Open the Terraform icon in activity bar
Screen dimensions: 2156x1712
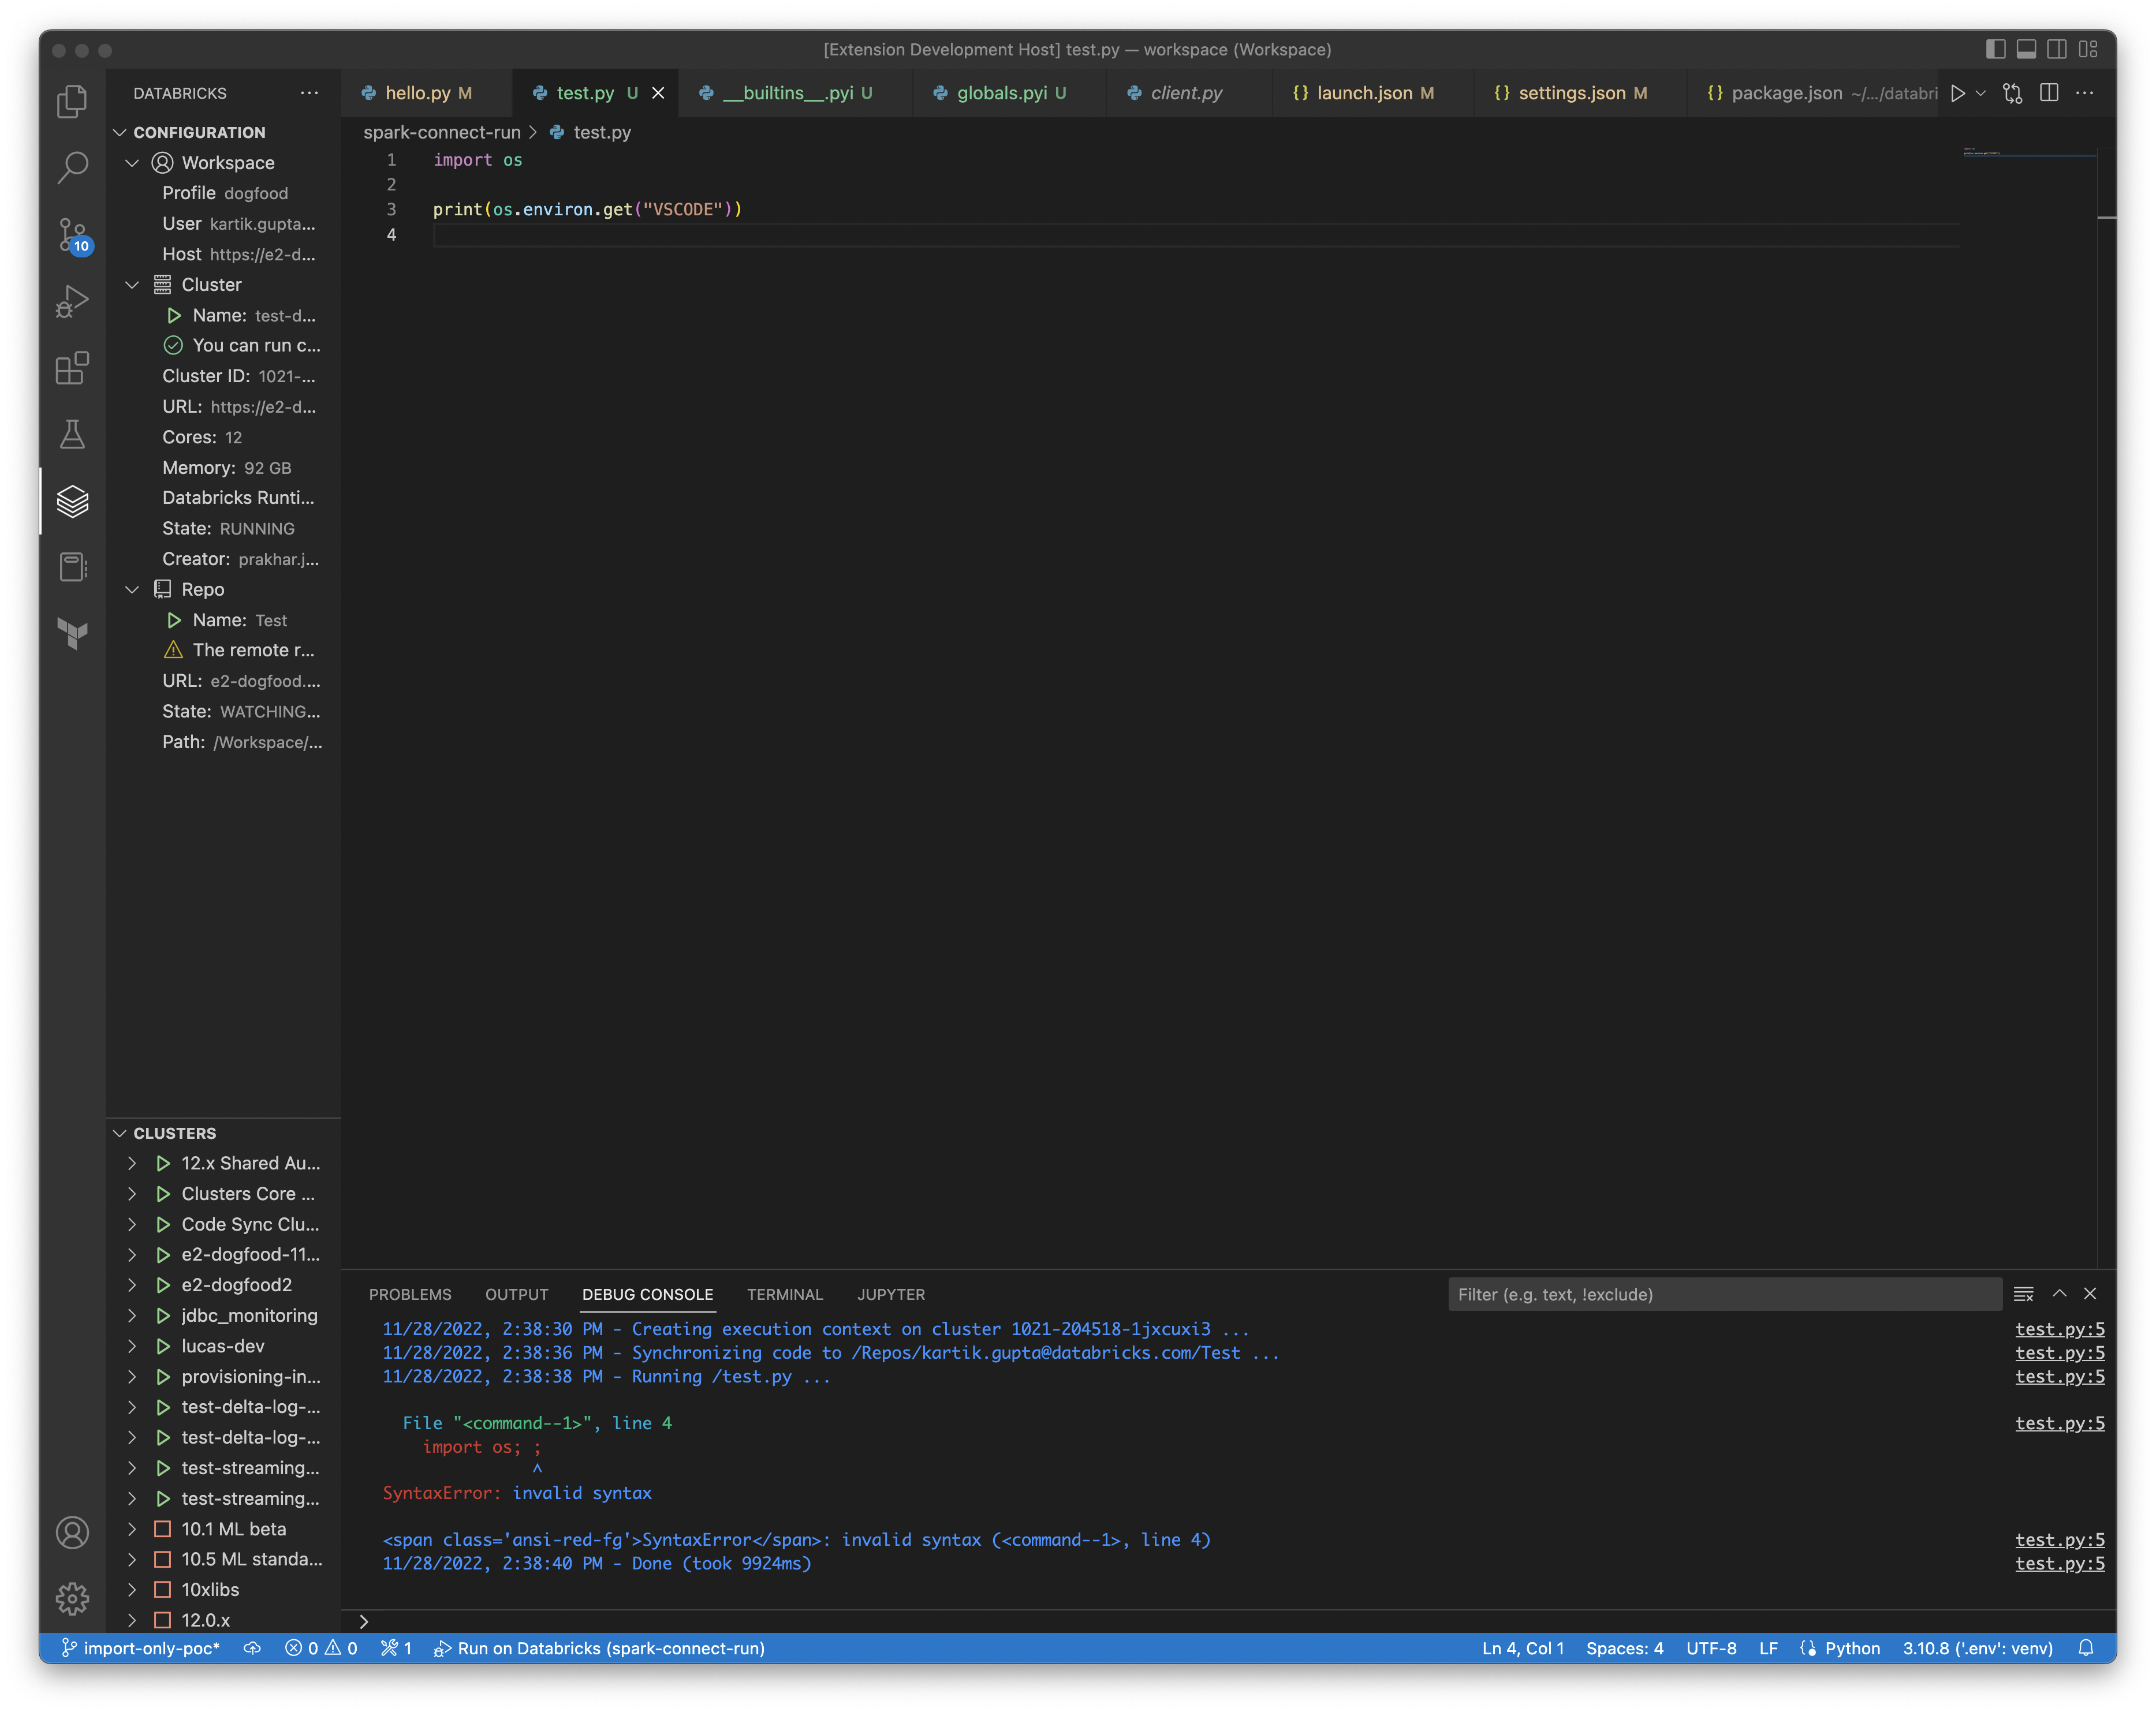72,633
